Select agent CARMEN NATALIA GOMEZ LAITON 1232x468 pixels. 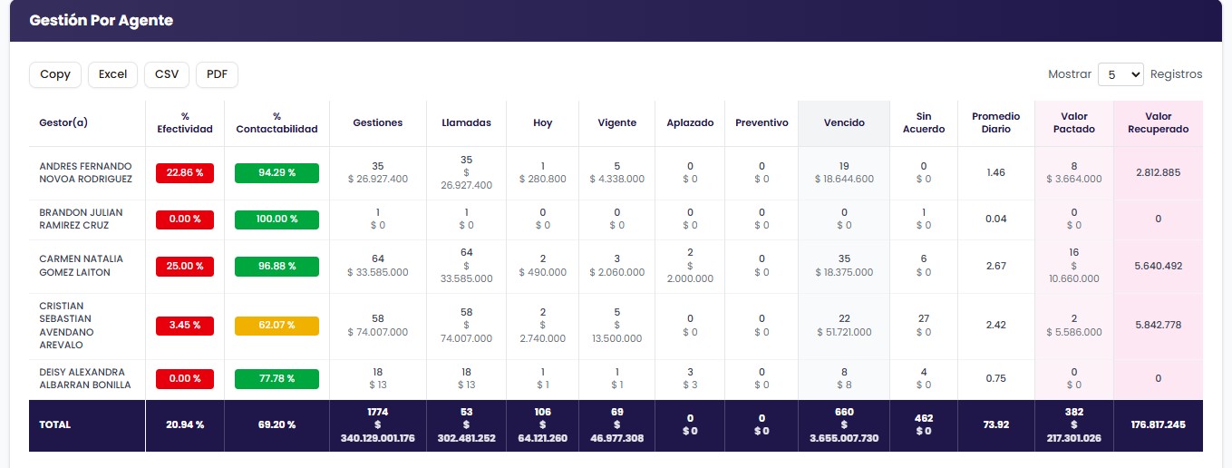[x=81, y=266]
